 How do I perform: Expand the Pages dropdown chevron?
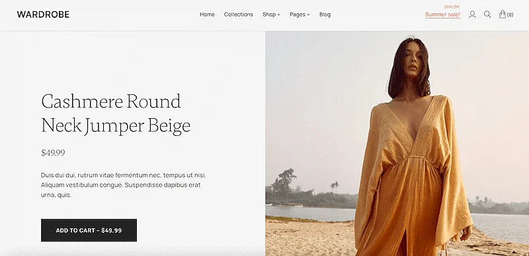coord(308,15)
